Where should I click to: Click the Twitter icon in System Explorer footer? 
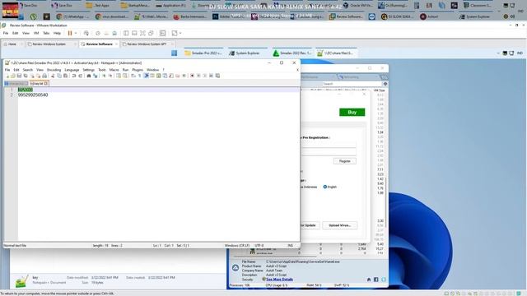point(384,280)
